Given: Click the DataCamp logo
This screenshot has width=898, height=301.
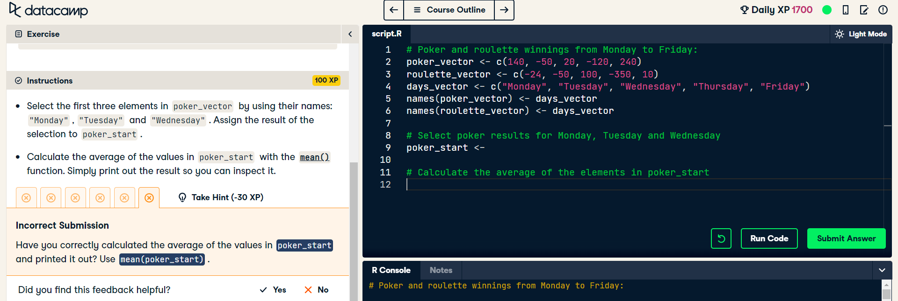Looking at the screenshot, I should (x=49, y=10).
